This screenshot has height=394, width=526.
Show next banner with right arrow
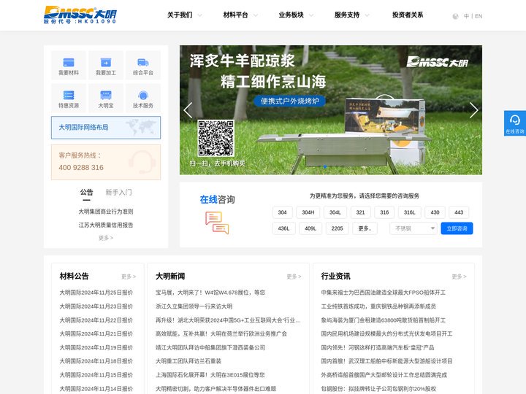(473, 110)
